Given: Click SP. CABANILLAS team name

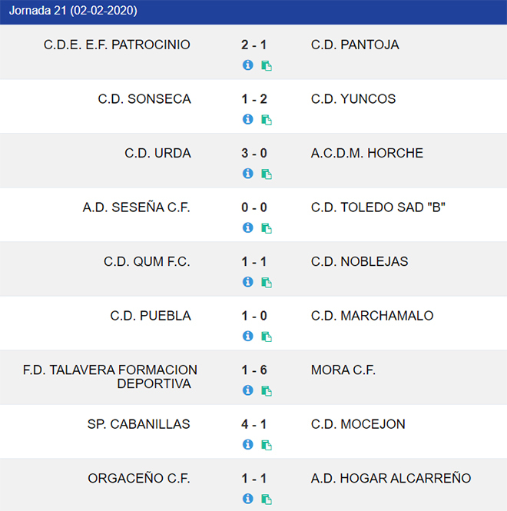Looking at the screenshot, I should (x=138, y=424).
